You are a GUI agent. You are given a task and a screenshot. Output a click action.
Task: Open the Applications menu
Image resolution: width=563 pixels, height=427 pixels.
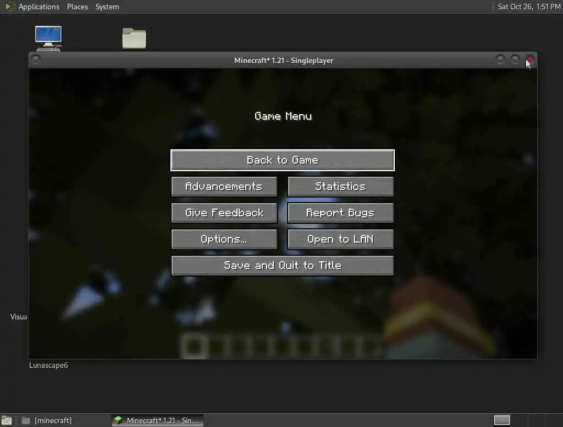tap(39, 7)
